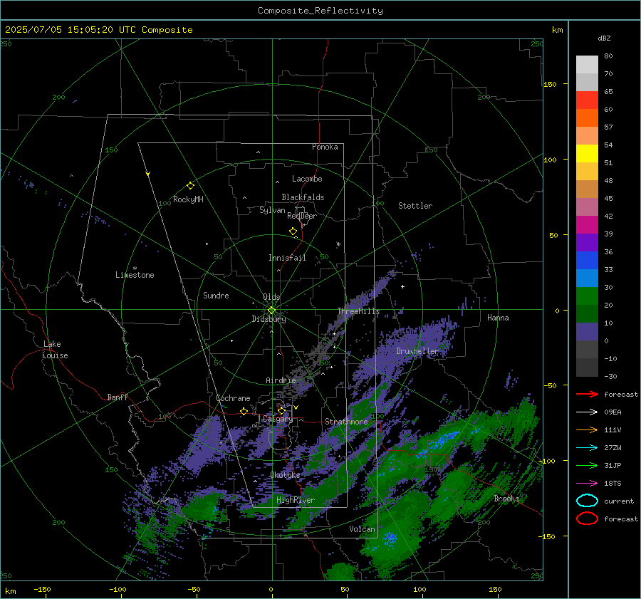Click the Sundre town label

(216, 295)
